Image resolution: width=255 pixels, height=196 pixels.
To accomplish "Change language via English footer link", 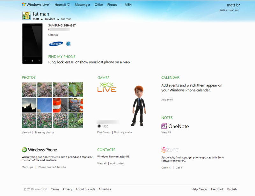I will pyautogui.click(x=232, y=189).
